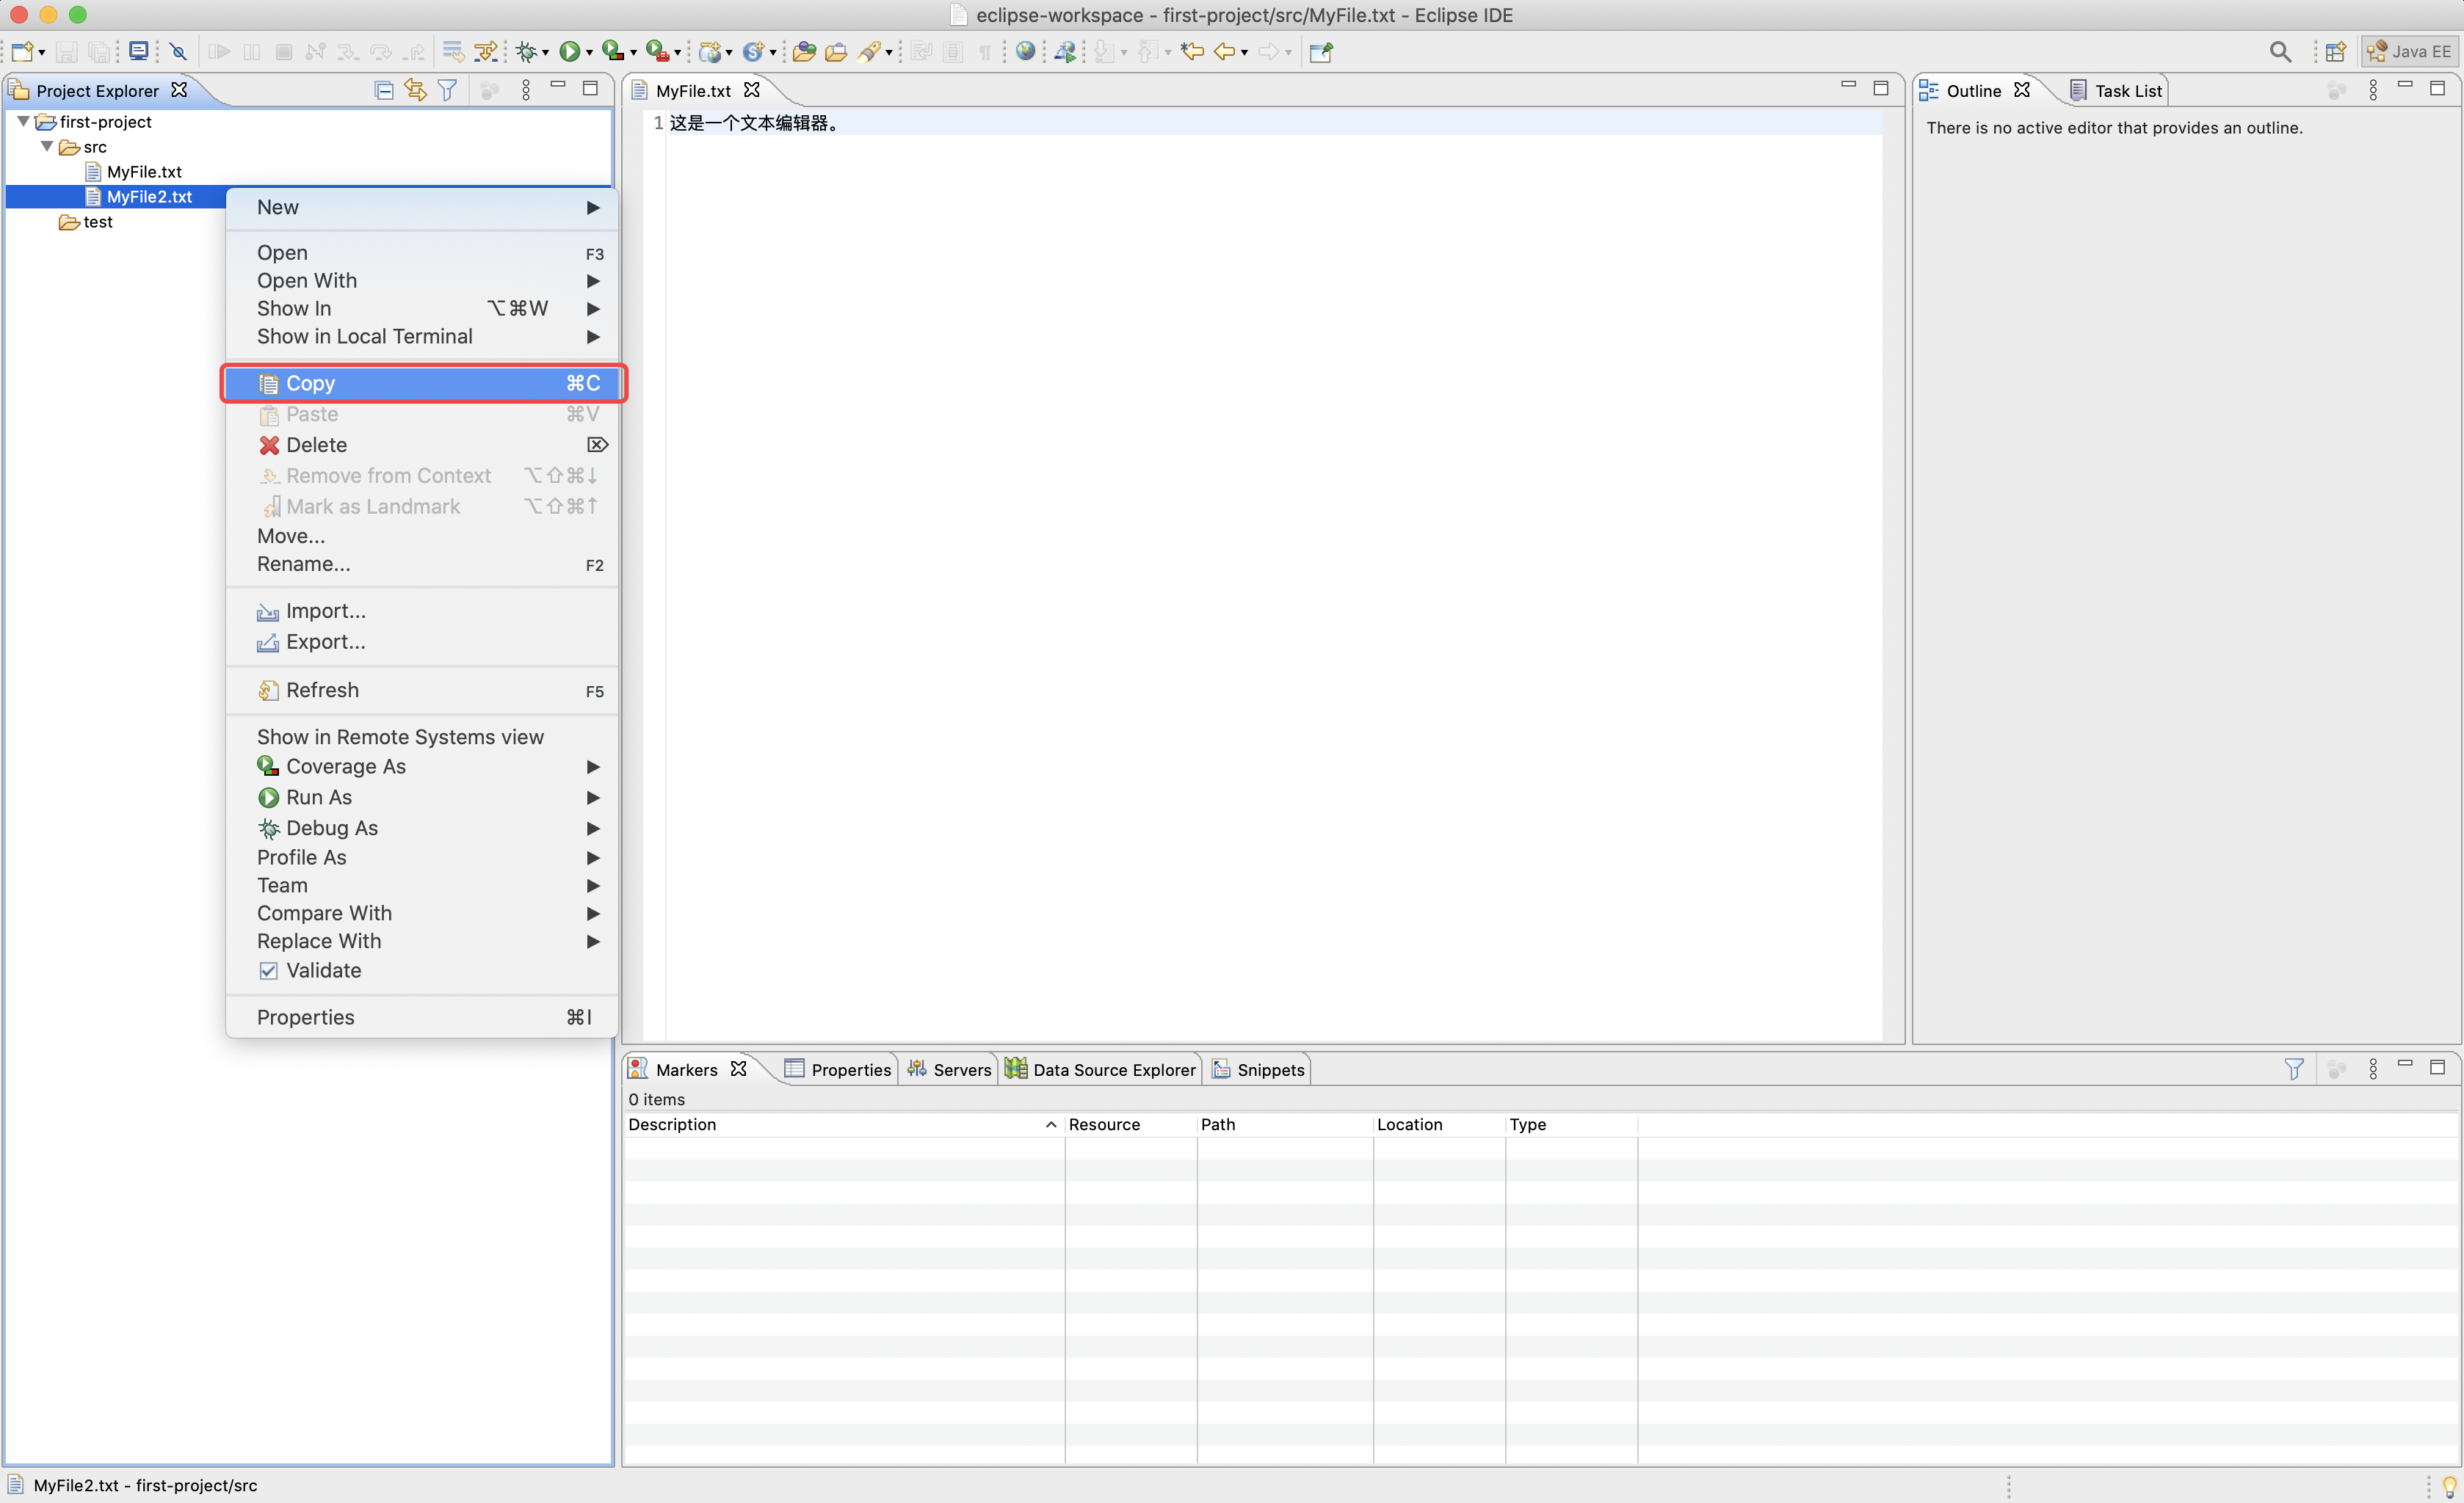
Task: Click the Debug bug icon in the toolbar
Action: point(526,52)
